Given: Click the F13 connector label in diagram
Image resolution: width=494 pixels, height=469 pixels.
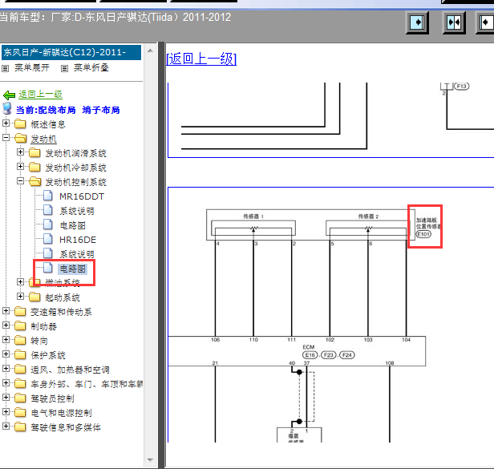Looking at the screenshot, I should [x=462, y=86].
